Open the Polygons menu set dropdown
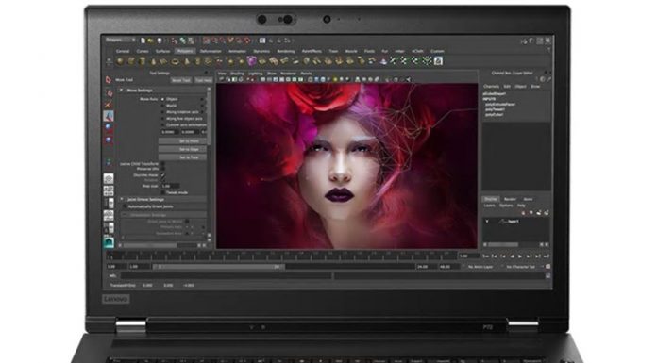 [120, 41]
